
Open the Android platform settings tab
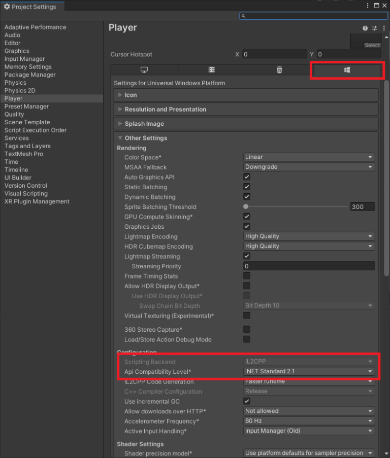pyautogui.click(x=211, y=69)
